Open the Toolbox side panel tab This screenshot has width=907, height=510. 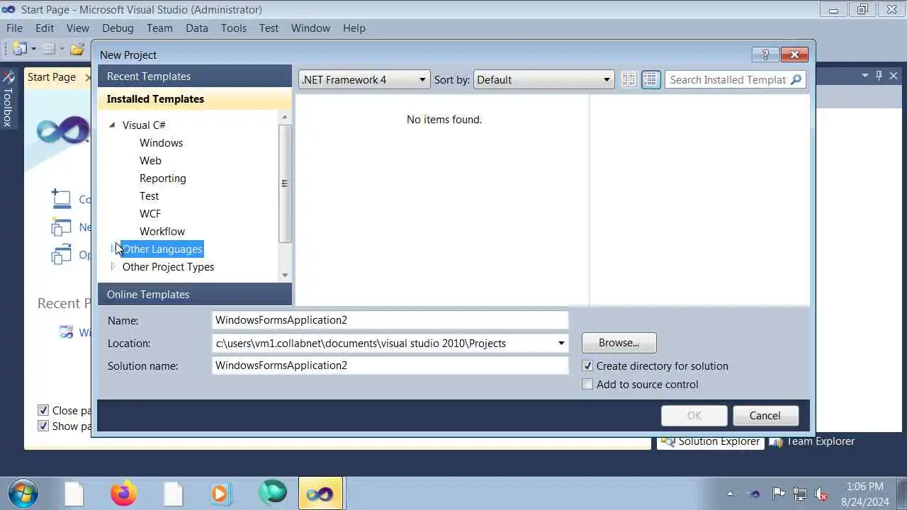tap(8, 99)
